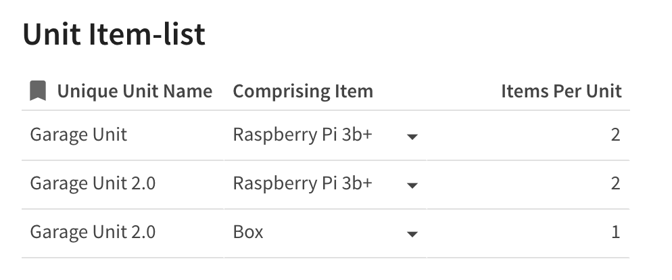Image resolution: width=672 pixels, height=280 pixels.
Task: Click Garage Unit 2.0 name in Raspberry Pi row
Action: pos(93,183)
